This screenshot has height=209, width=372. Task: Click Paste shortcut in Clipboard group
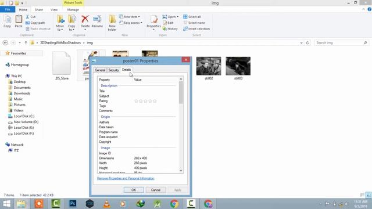pyautogui.click(x=38, y=28)
